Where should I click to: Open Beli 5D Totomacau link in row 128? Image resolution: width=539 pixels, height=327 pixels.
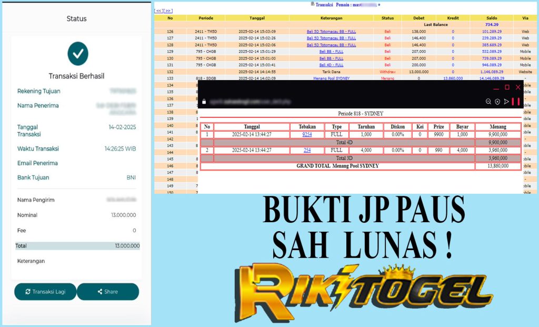pyautogui.click(x=331, y=45)
